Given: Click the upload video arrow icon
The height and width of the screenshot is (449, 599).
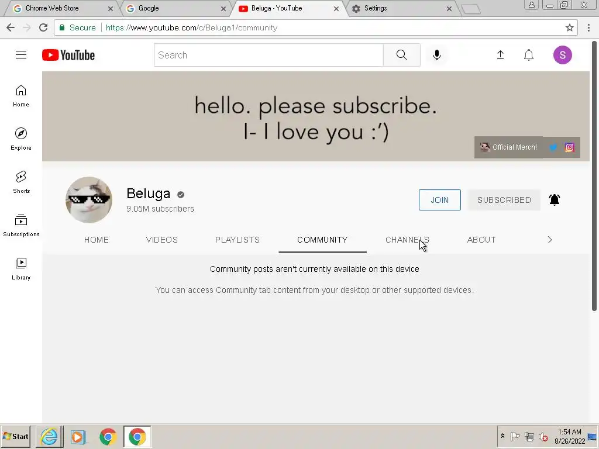Looking at the screenshot, I should point(500,55).
